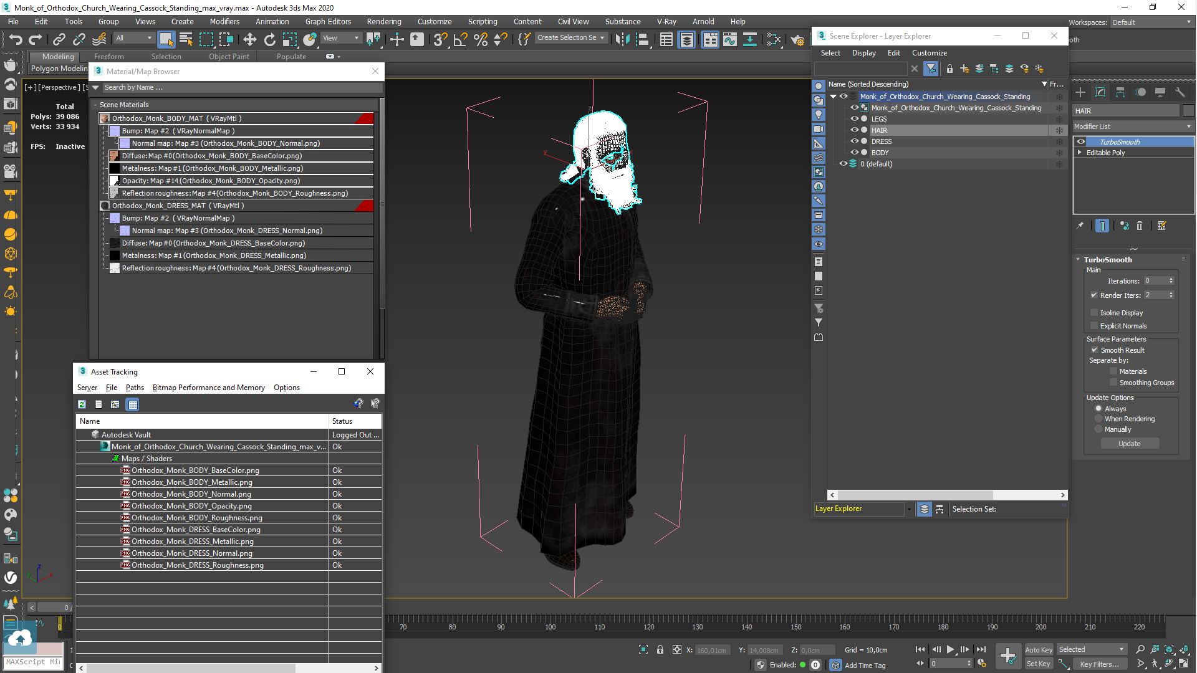Create new layer in Scene Explorer toolbar
This screenshot has height=673, width=1197.
(x=964, y=69)
